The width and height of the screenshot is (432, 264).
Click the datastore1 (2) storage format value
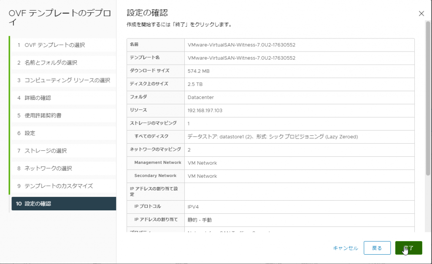(273, 137)
